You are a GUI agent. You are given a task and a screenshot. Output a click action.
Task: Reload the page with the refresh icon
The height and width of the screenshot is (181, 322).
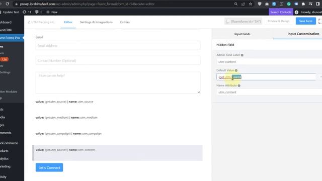point(8,4)
